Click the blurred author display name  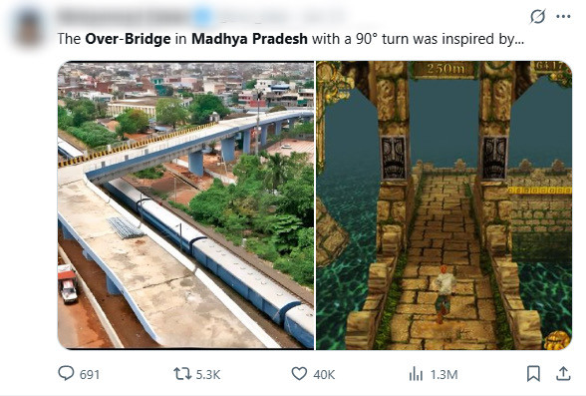click(126, 17)
